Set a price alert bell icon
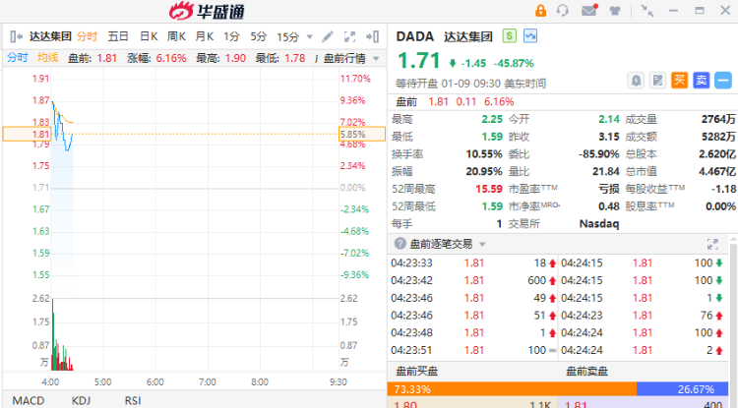The height and width of the screenshot is (408, 738). [636, 81]
